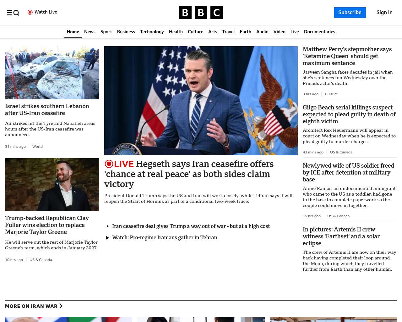The height and width of the screenshot is (322, 402).
Task: Open the Technology section
Action: tap(152, 32)
